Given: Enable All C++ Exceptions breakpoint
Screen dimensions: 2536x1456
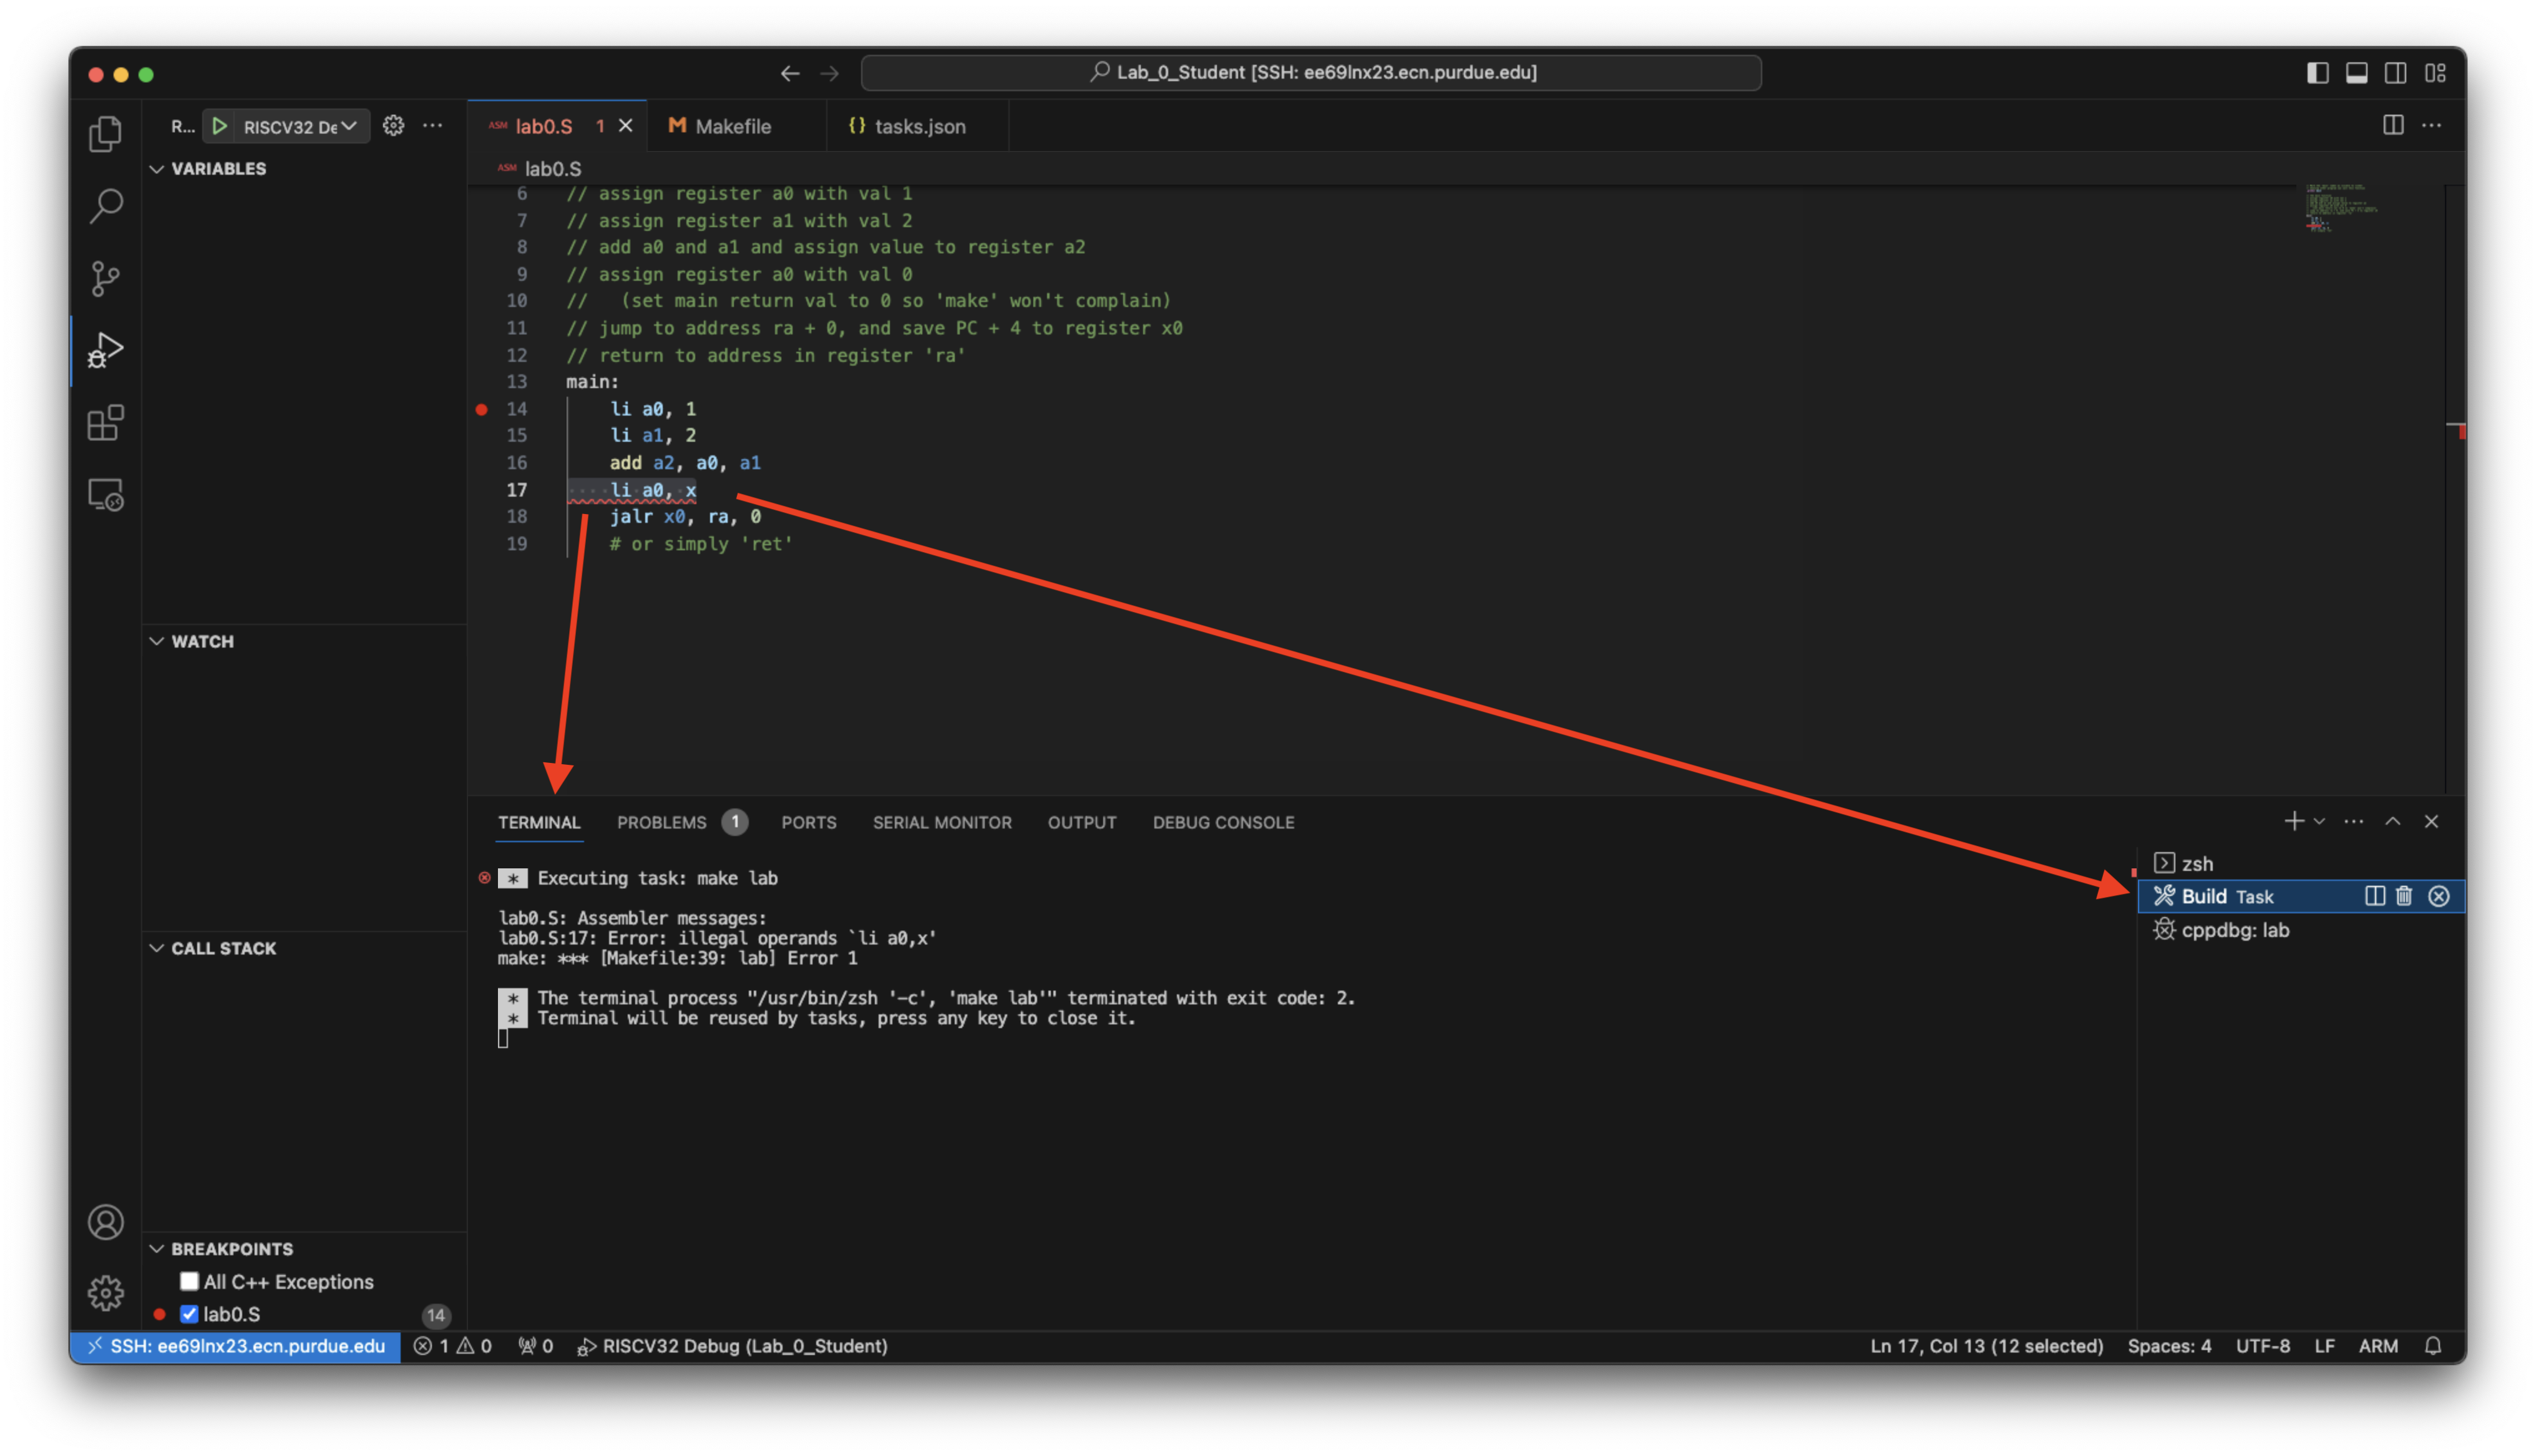Looking at the screenshot, I should [189, 1281].
